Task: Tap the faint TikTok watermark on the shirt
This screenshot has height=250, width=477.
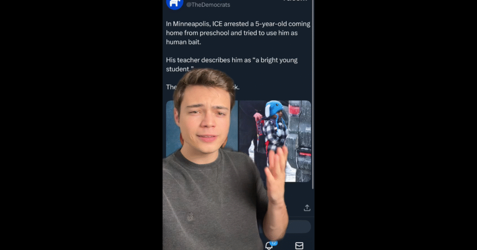Action: pos(190,217)
